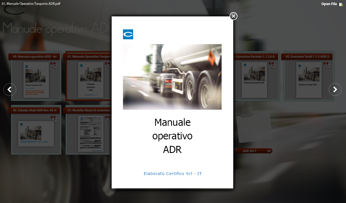Click the PDF icon on the 00. Manuale operativo card
The height and width of the screenshot is (203, 346).
54,65
